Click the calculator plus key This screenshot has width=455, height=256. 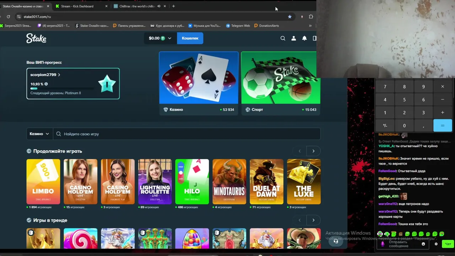[443, 113]
